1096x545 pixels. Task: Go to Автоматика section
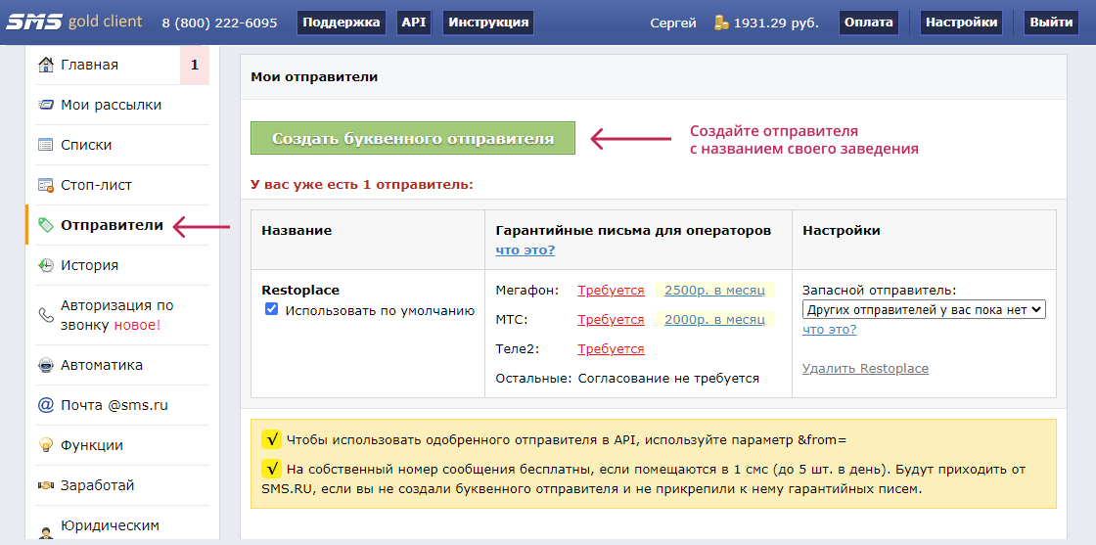tap(102, 365)
